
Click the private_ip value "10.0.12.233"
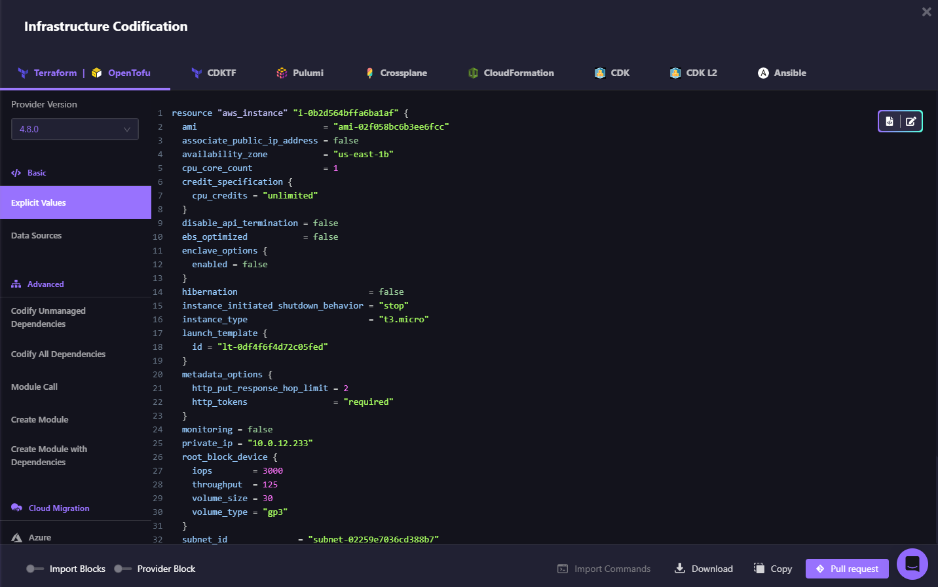(x=280, y=443)
